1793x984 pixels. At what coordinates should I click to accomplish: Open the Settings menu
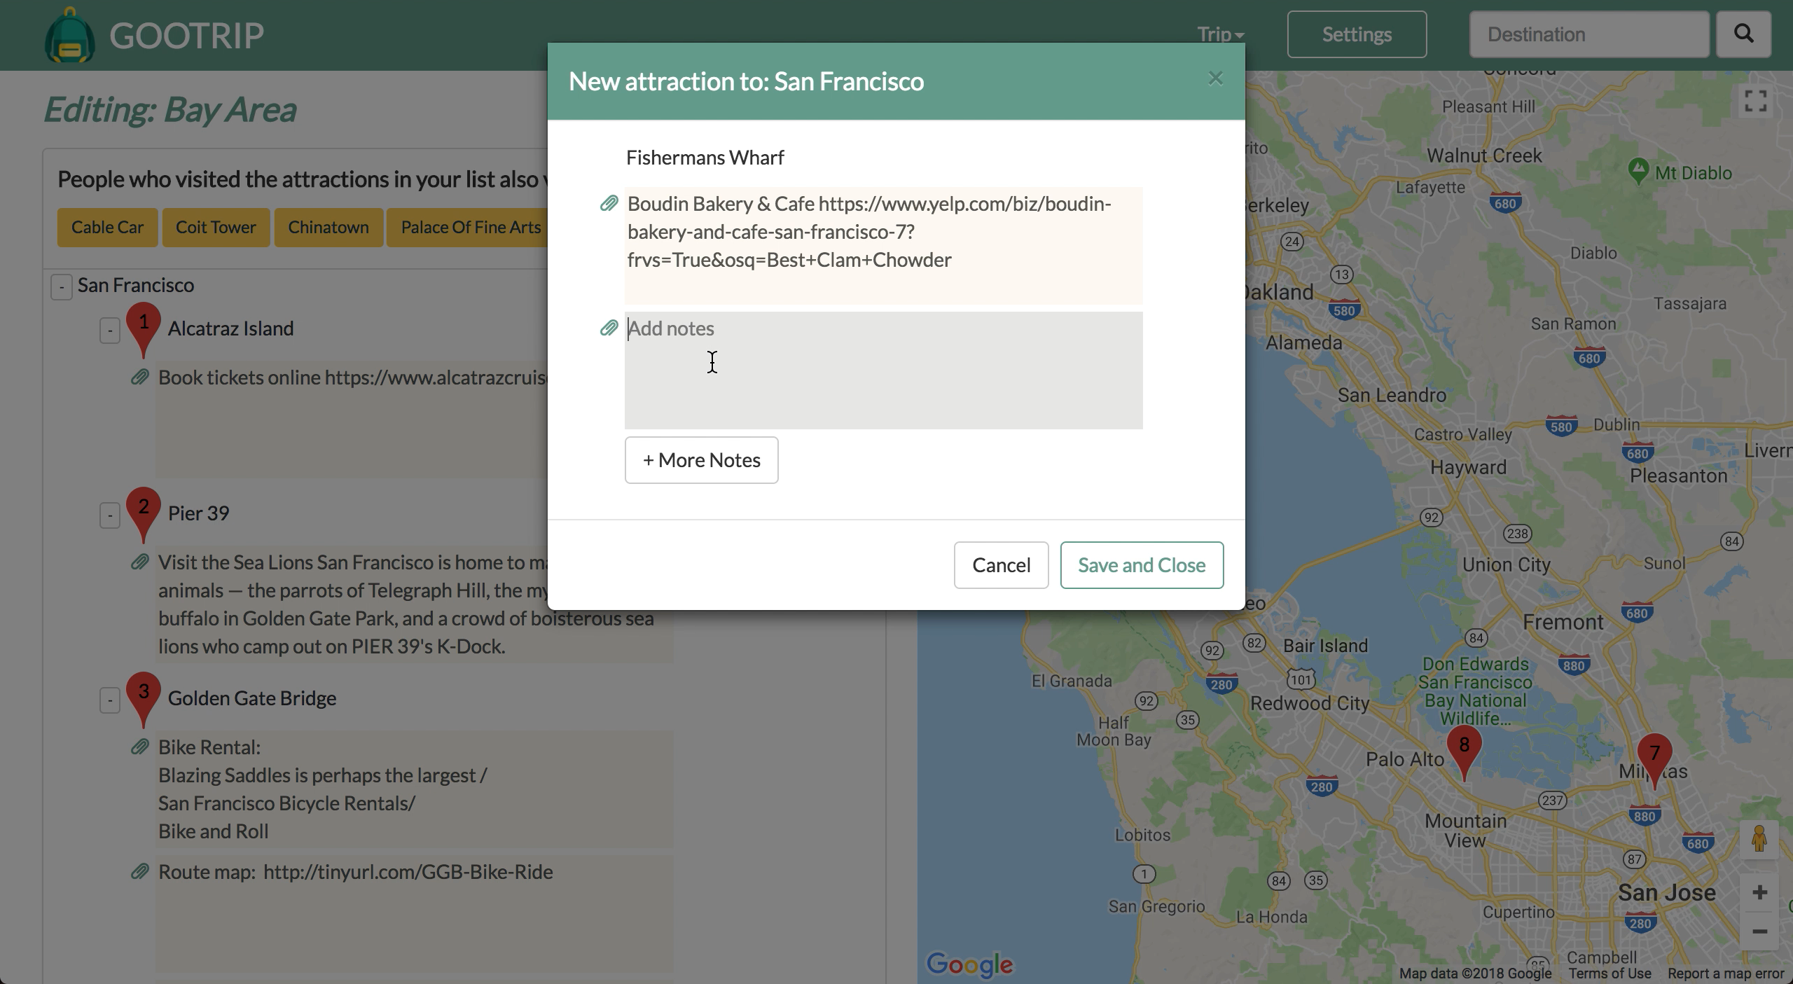(x=1357, y=34)
